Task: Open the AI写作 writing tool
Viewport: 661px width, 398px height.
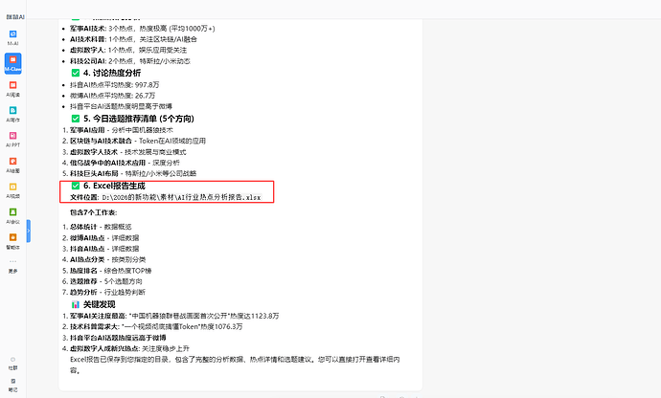Action: tap(13, 114)
